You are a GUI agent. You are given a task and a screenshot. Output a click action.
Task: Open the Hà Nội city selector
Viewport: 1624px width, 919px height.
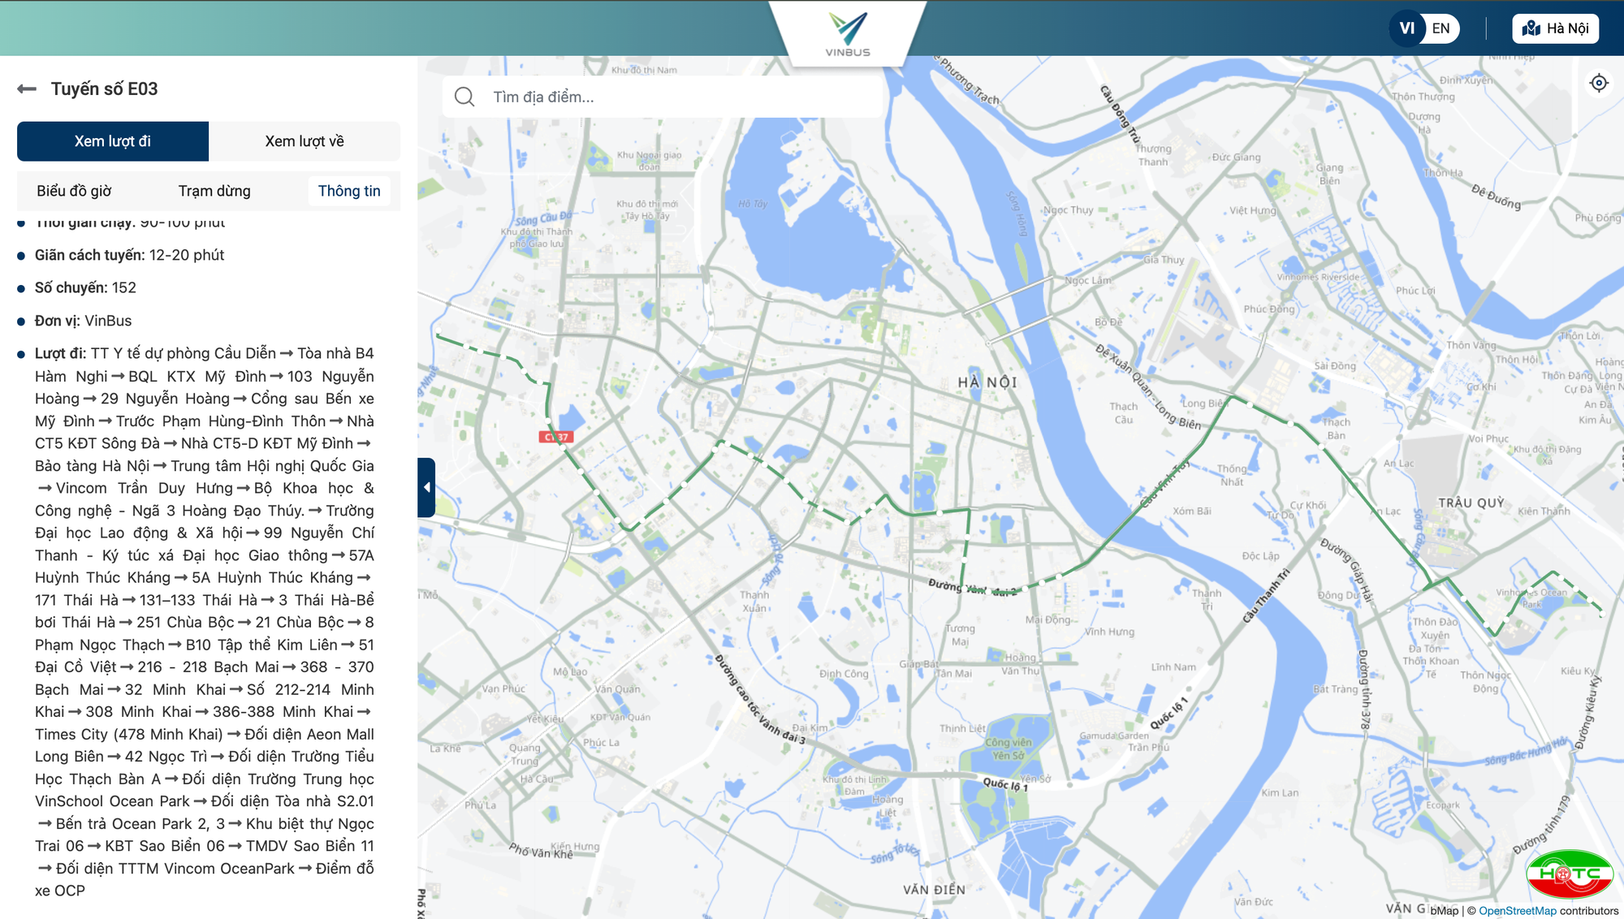click(1556, 28)
